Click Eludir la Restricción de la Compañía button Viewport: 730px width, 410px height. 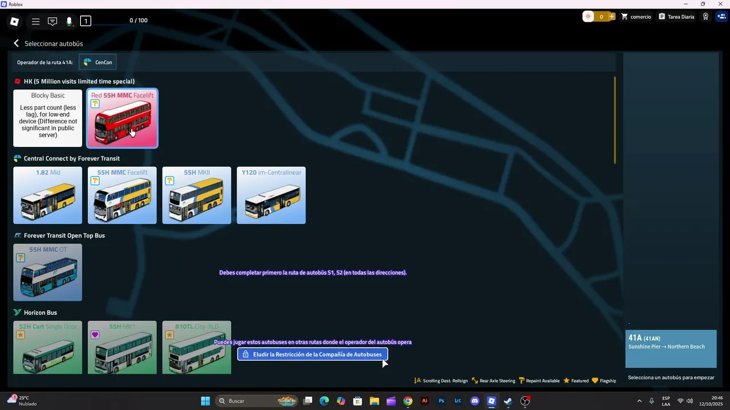[313, 354]
